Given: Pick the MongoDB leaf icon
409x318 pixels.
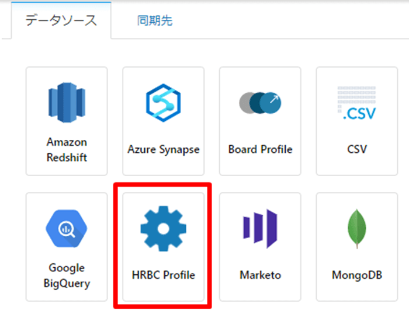Looking at the screenshot, I should coord(357,228).
